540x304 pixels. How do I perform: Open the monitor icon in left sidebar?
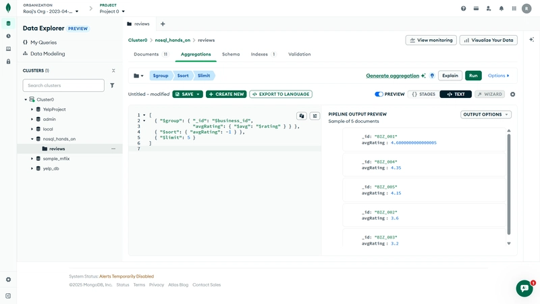point(8,49)
